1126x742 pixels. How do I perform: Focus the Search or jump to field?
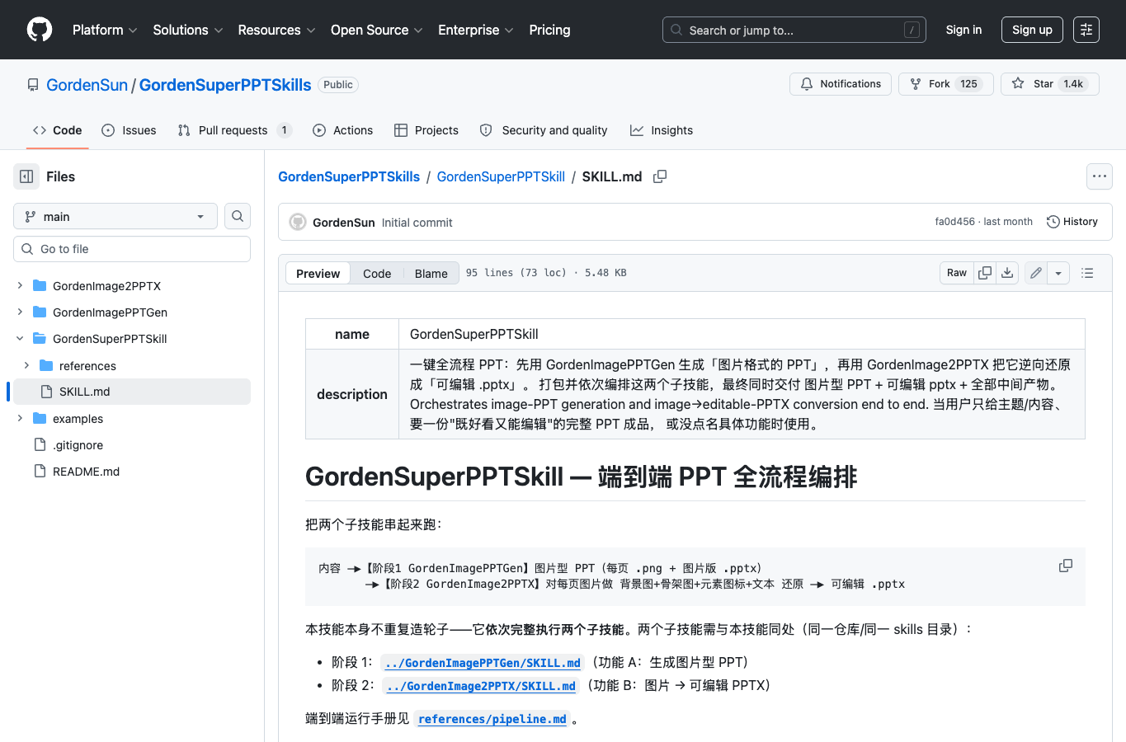(794, 30)
